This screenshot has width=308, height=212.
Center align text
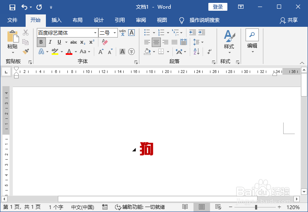pos(156,42)
